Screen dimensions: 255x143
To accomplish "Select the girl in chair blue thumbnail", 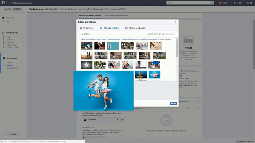I will [154, 74].
